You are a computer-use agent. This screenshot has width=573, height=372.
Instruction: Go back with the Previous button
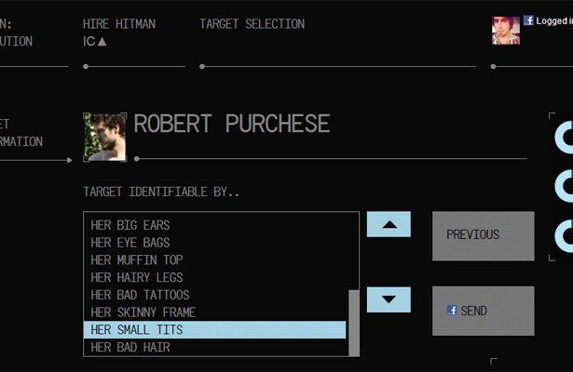point(484,236)
